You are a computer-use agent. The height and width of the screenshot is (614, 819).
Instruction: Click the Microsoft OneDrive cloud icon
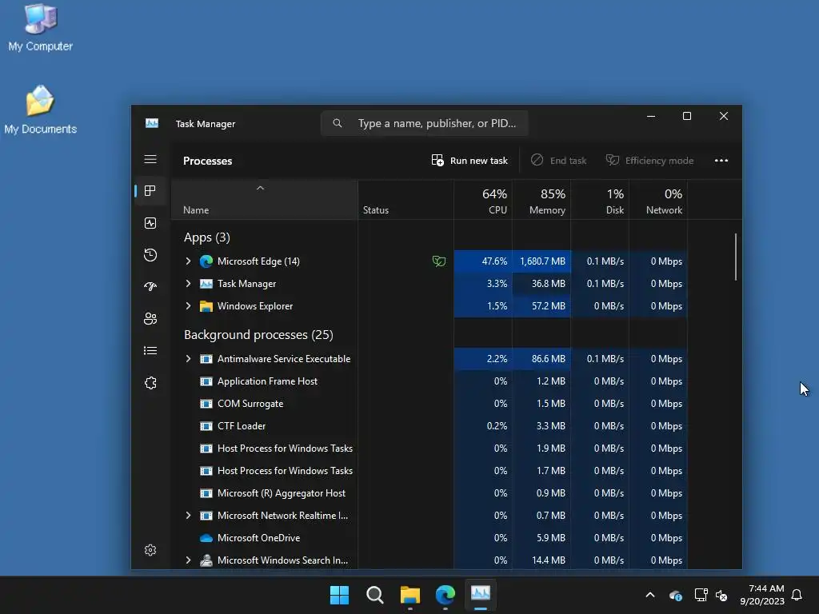(x=206, y=538)
